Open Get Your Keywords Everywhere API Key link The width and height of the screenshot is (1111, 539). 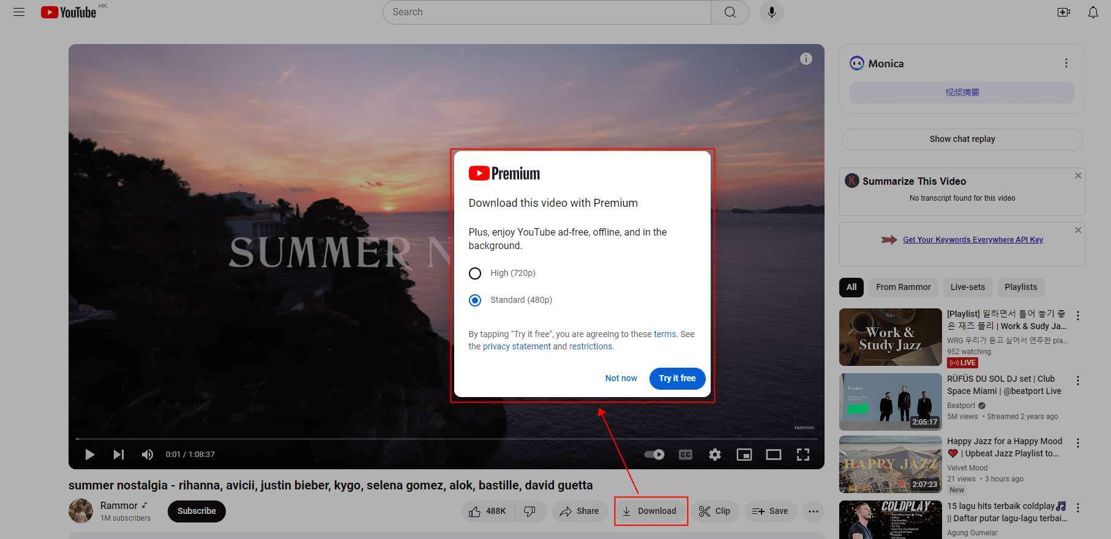tap(973, 240)
